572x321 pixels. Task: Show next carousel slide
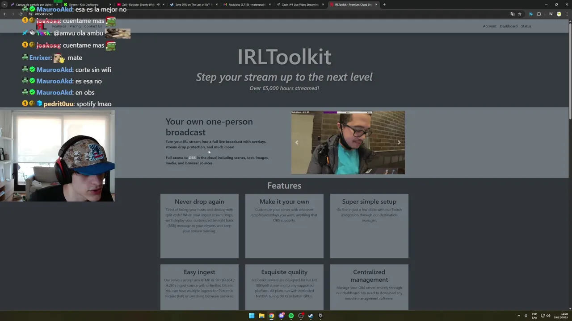click(399, 143)
